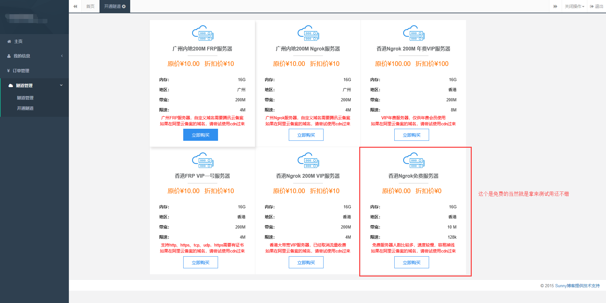Screen dimensions: 606x303
Task: Click the 香港Ngrok 200M VIP服务器 title
Action: [x=308, y=176]
